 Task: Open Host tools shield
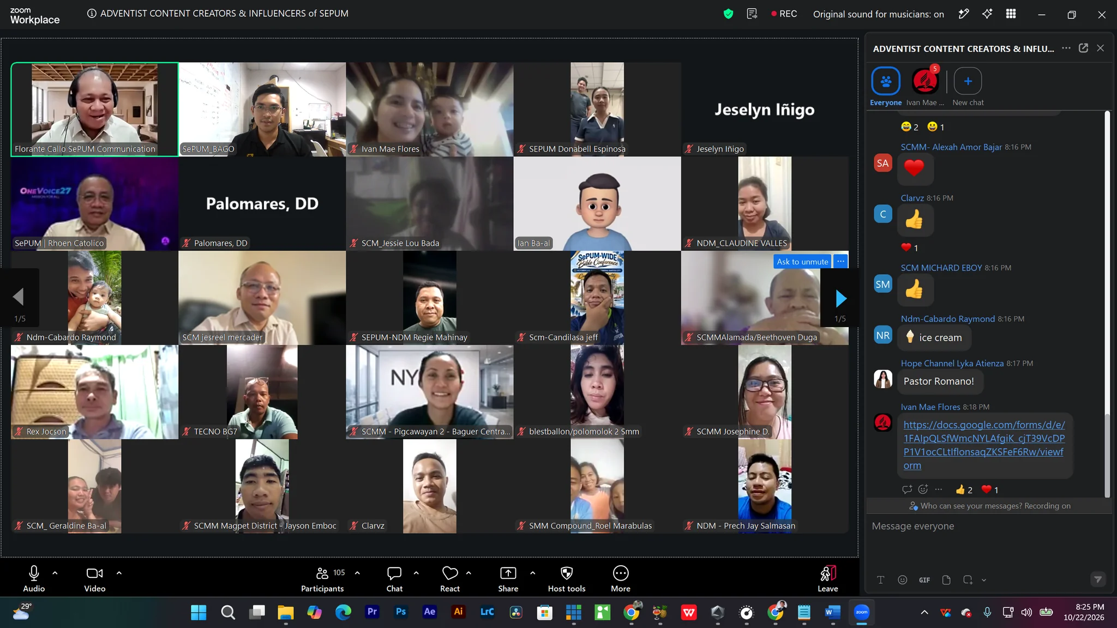pos(567,578)
